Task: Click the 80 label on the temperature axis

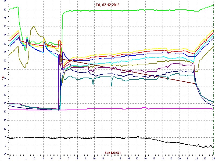Action: (x=5, y=10)
